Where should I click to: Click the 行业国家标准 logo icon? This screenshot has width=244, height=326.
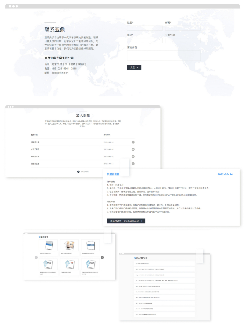pyautogui.click(x=135, y=258)
